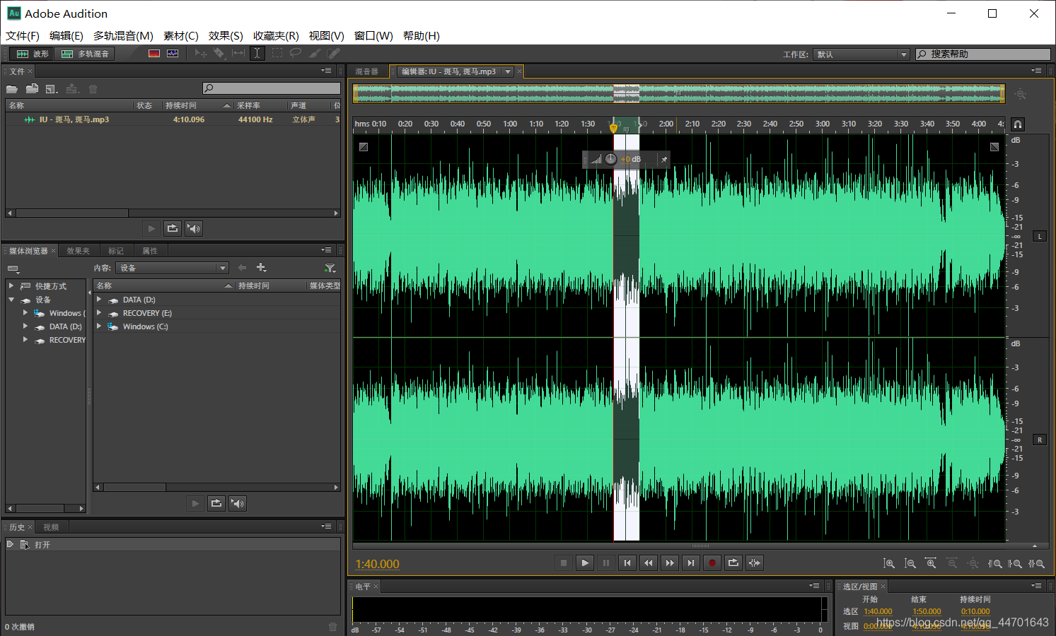Sort files by 持续时间 column
The height and width of the screenshot is (636, 1056).
pos(197,105)
